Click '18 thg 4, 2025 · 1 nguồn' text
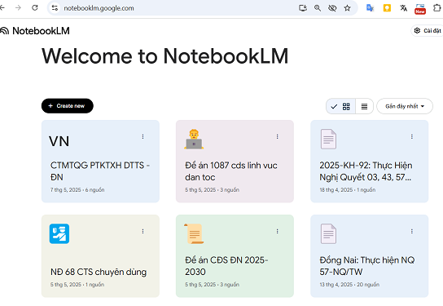 tap(348, 190)
